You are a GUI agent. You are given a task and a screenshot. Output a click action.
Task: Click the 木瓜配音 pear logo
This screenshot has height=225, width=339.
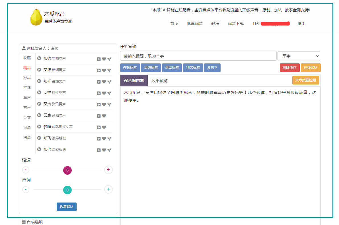(36, 17)
